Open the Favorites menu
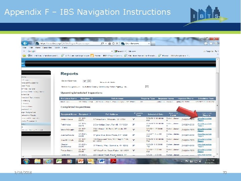Image resolution: width=241 pixels, height=181 pixels. pos(47,48)
